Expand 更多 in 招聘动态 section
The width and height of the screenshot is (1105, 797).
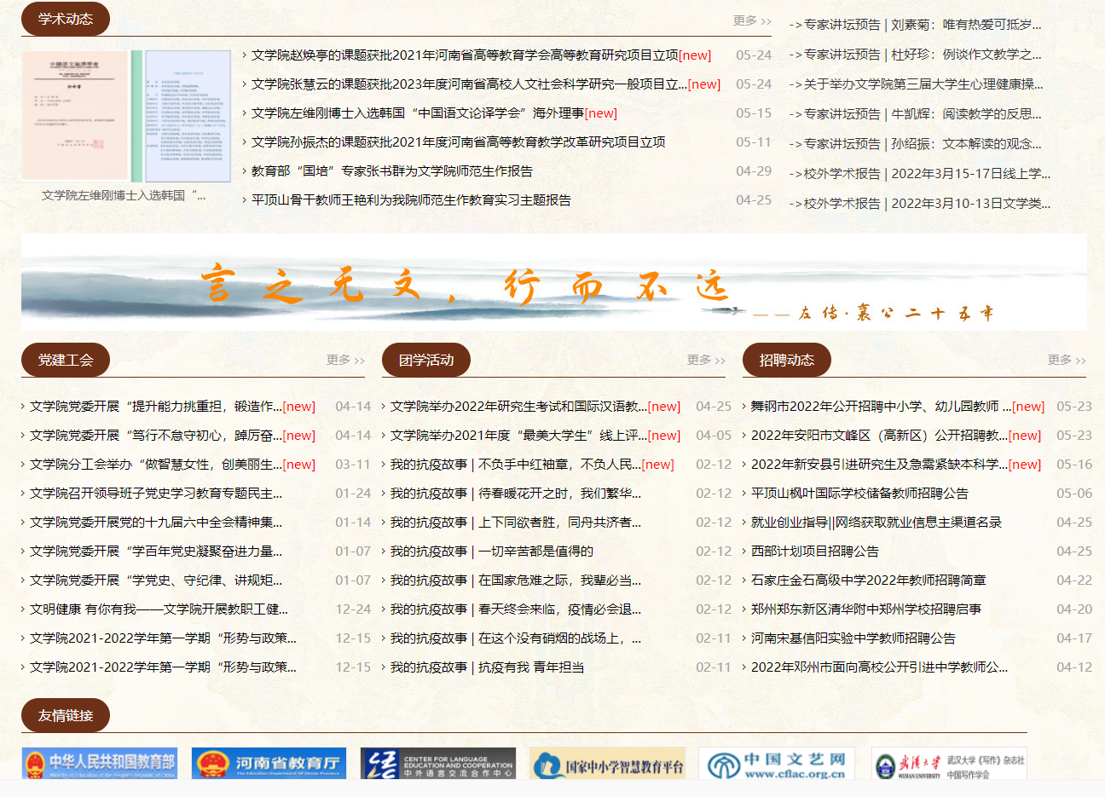click(1066, 360)
